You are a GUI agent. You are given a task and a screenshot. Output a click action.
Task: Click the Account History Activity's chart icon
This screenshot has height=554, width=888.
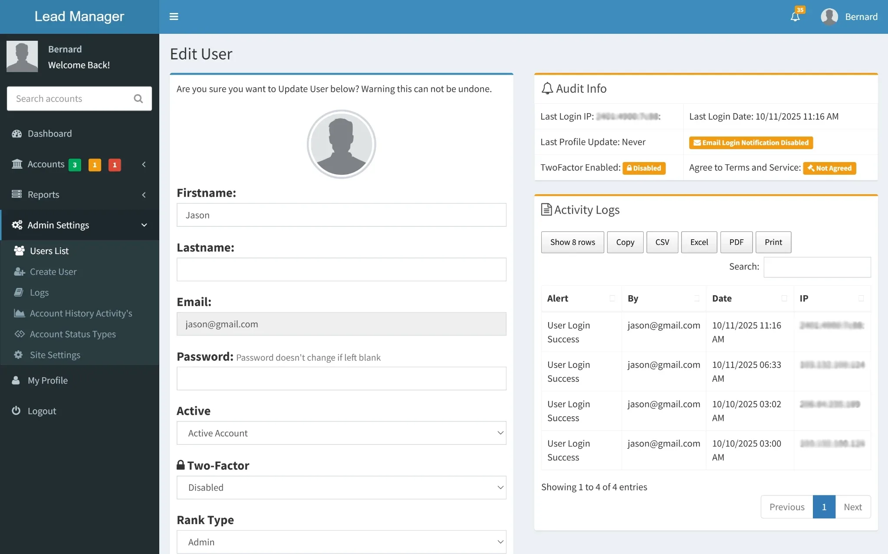19,313
